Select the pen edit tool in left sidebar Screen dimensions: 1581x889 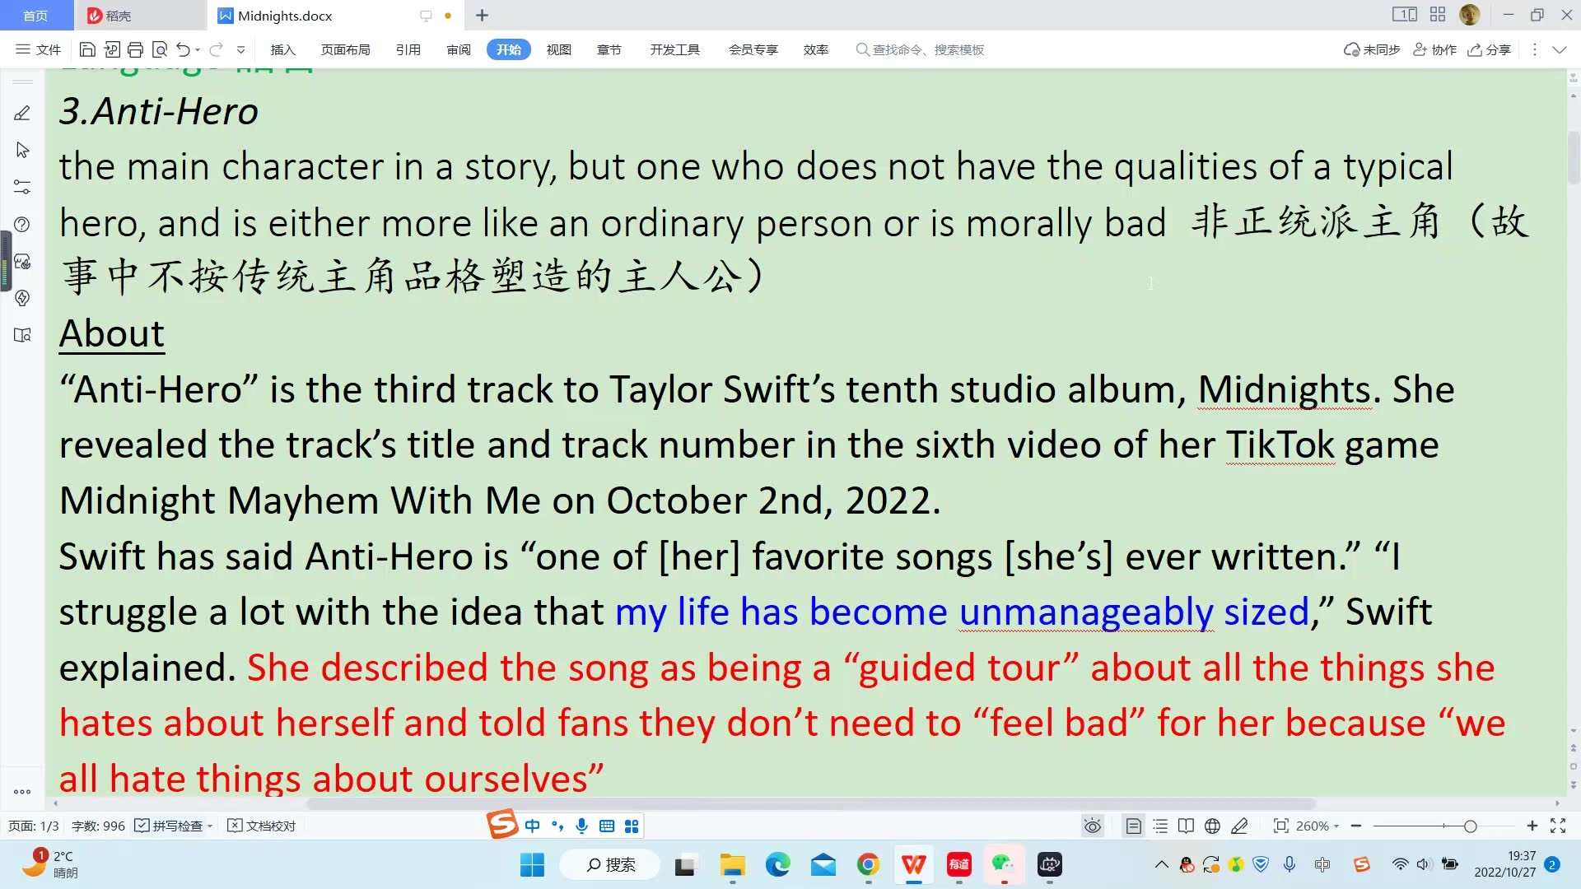pyautogui.click(x=22, y=114)
